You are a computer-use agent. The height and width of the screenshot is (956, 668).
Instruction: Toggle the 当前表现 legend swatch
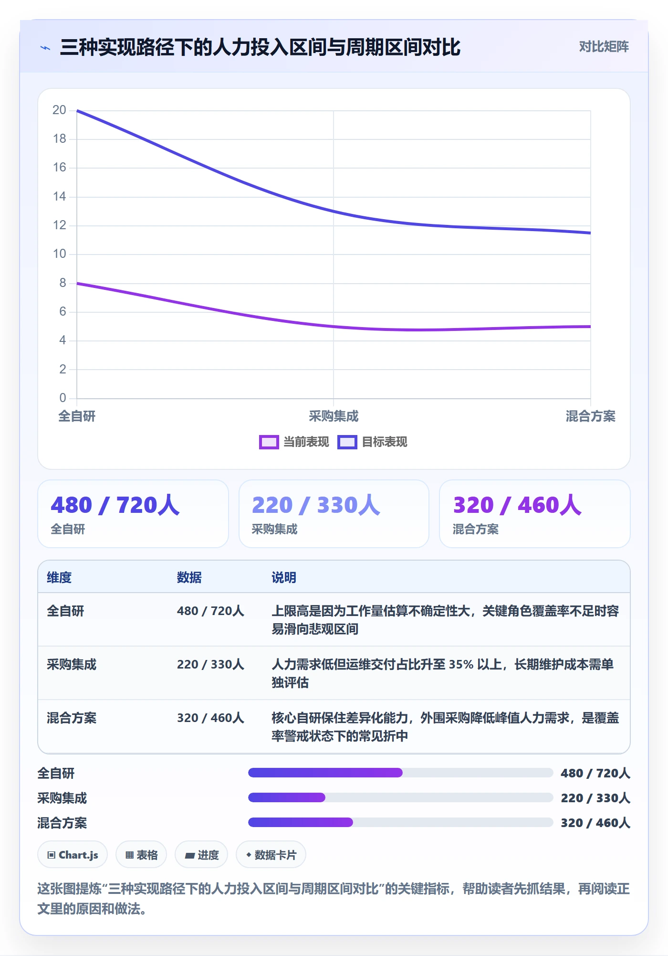coord(269,442)
